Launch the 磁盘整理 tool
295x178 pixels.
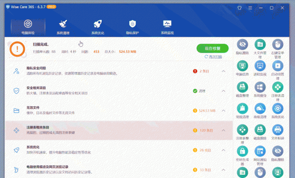click(x=242, y=89)
